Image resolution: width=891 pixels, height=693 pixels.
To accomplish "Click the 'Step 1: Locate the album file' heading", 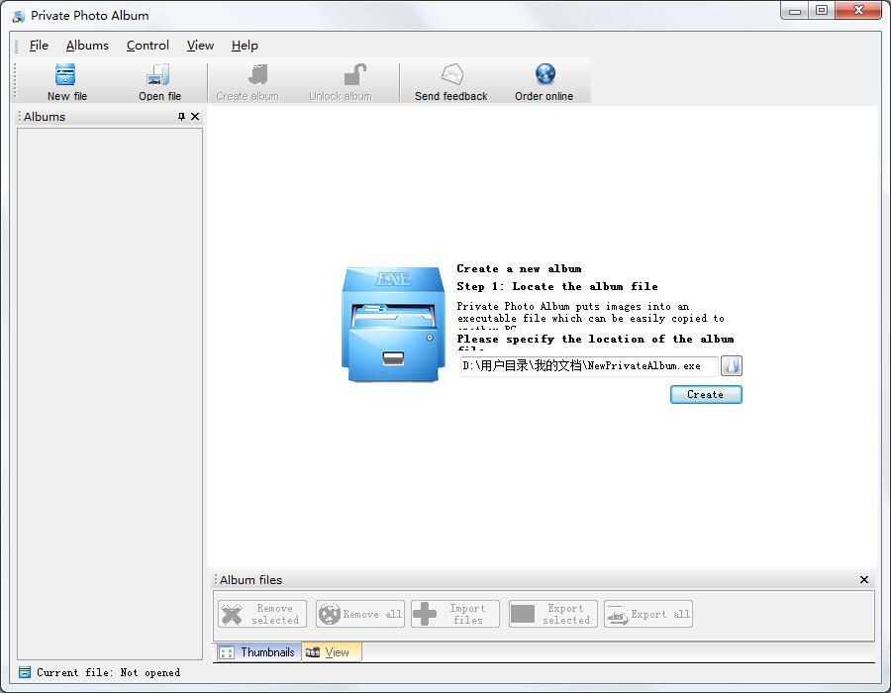I will coord(556,286).
